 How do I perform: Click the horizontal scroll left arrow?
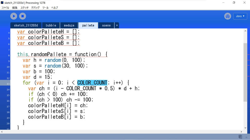[2, 132]
